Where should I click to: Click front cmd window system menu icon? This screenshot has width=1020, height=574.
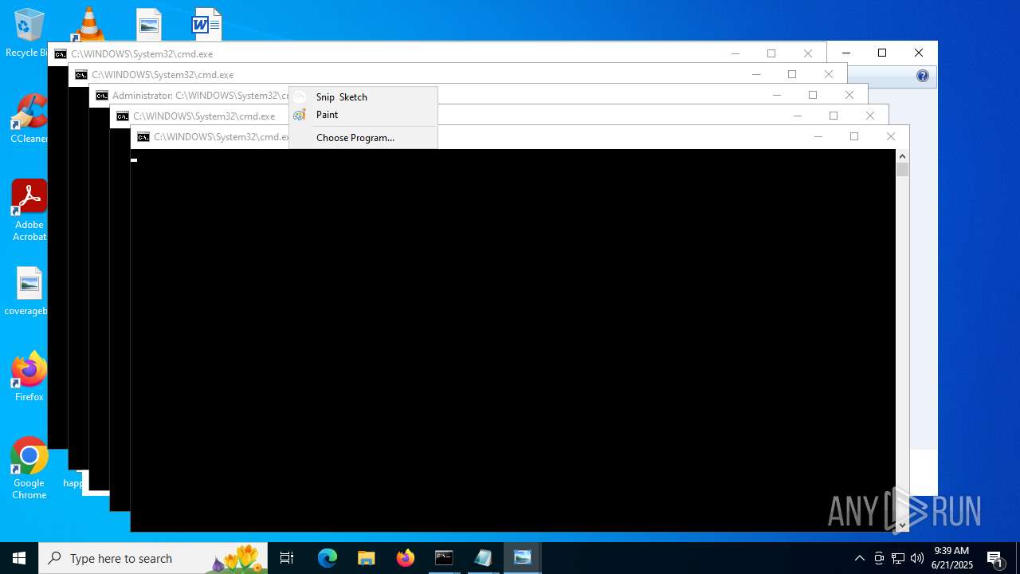(x=143, y=137)
